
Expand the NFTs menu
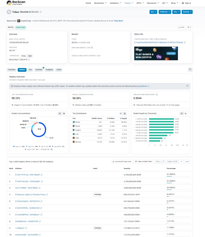140,3
